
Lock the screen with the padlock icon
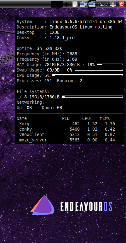click(113, 4)
